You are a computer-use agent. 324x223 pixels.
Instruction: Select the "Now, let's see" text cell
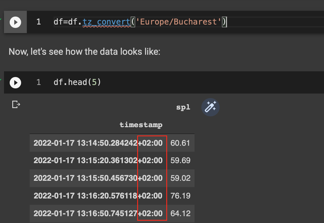click(x=84, y=52)
